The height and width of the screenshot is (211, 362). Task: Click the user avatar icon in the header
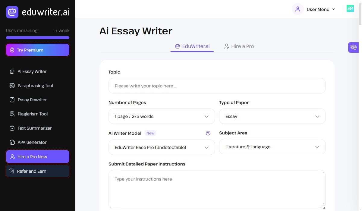298,9
